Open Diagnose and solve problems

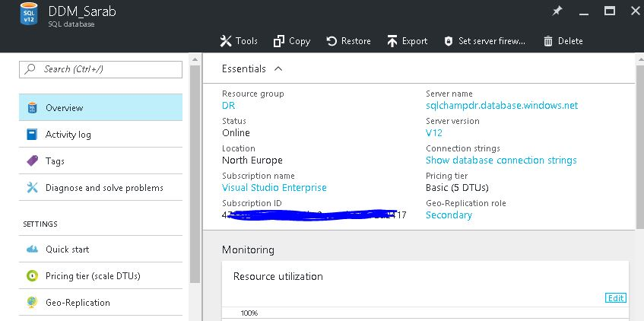point(100,187)
